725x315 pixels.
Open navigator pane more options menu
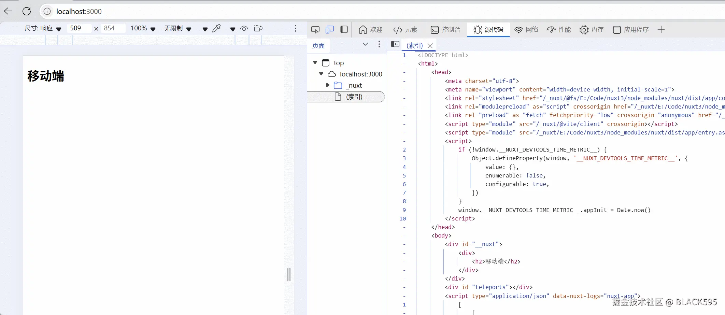pyautogui.click(x=379, y=44)
